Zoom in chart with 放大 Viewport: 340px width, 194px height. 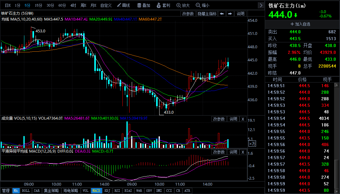point(183,5)
